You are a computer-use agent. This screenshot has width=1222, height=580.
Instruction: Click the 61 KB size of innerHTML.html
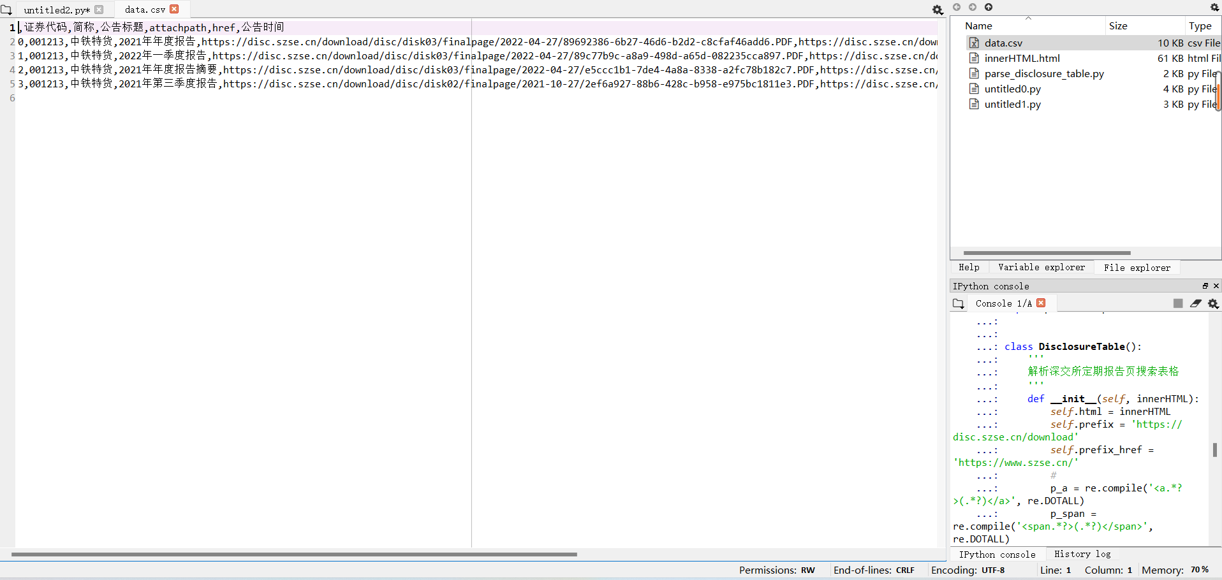[1170, 58]
